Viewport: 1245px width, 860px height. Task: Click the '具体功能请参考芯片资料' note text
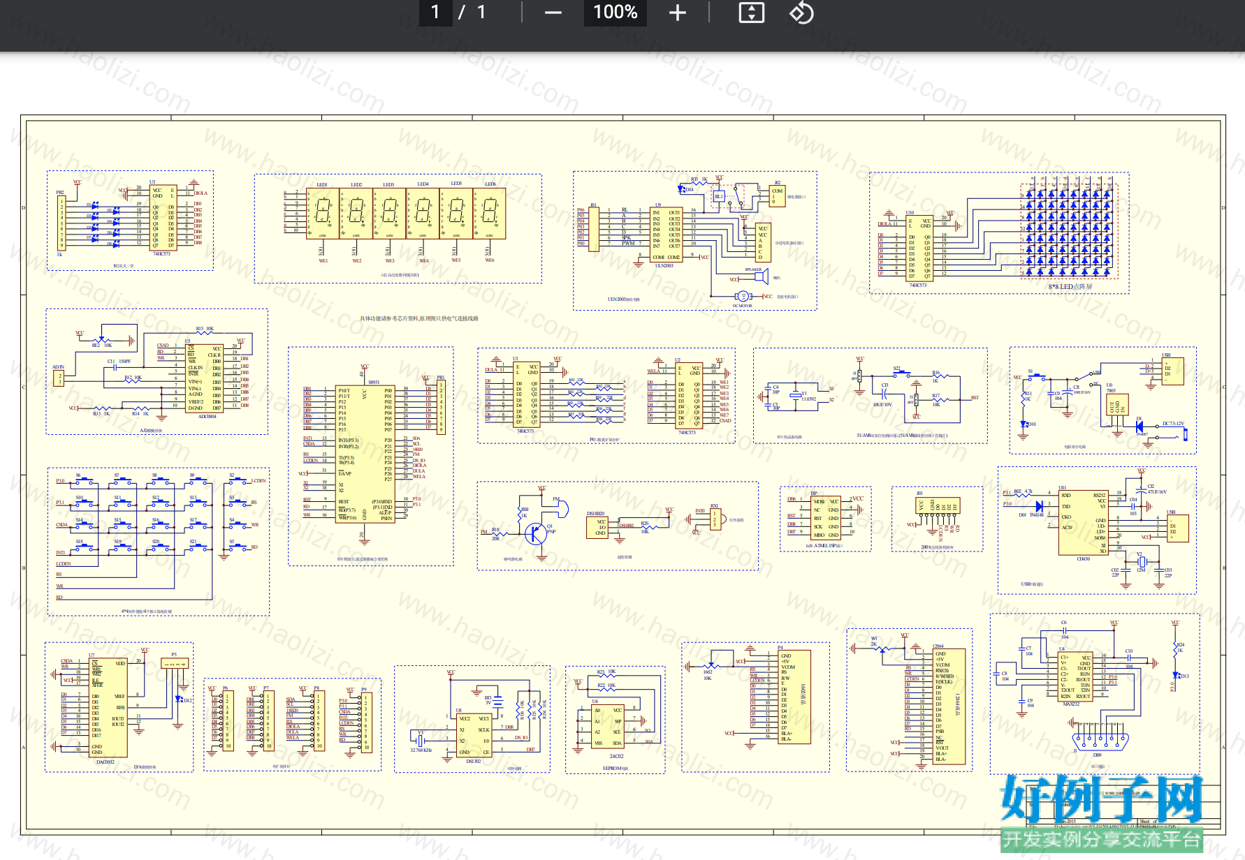click(x=388, y=318)
